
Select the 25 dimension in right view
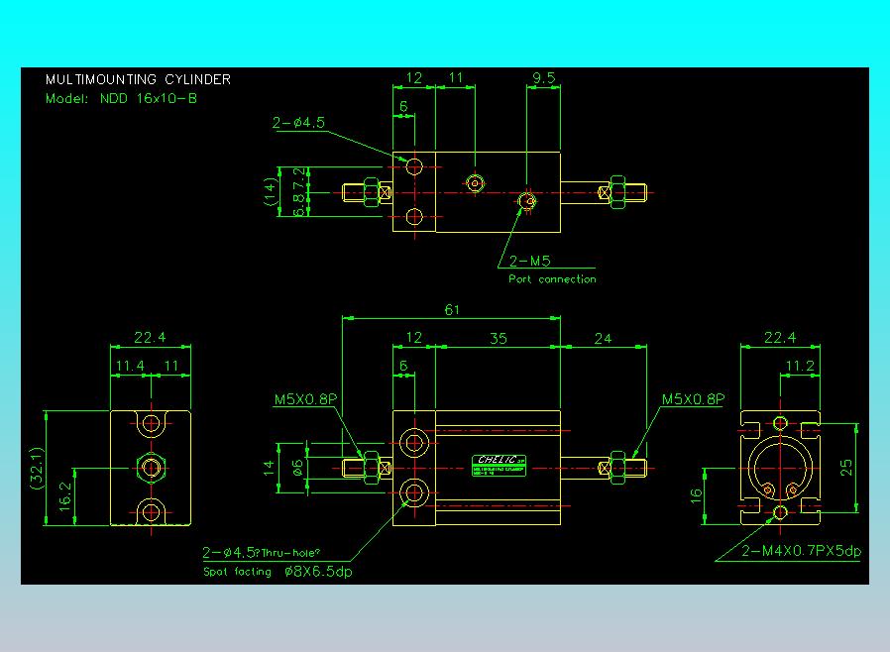click(x=845, y=468)
